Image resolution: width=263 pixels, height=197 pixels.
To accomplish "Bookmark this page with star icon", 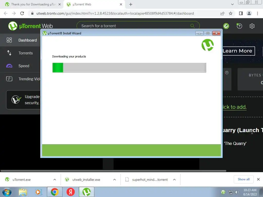I will 231,13.
